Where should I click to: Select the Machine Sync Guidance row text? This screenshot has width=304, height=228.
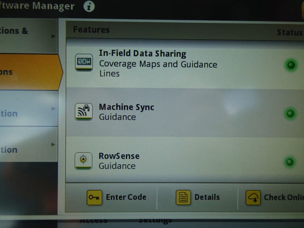click(126, 112)
